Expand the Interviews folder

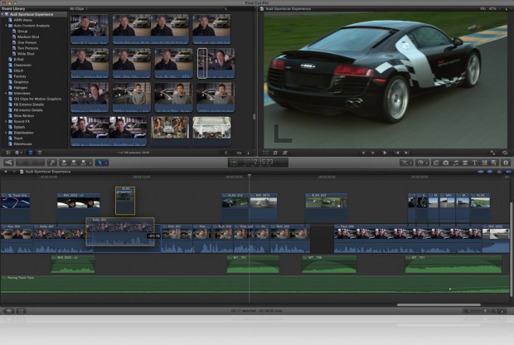[x=6, y=93]
